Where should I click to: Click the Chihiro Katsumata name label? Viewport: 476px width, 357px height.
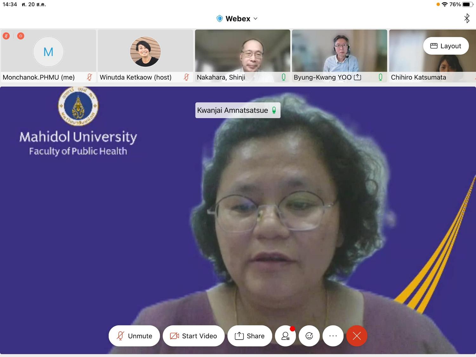(x=419, y=77)
